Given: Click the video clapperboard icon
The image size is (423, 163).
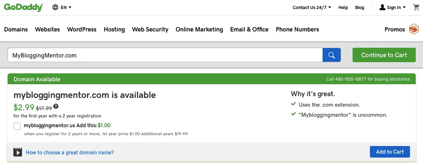Looking at the screenshot, I should pyautogui.click(x=18, y=152).
